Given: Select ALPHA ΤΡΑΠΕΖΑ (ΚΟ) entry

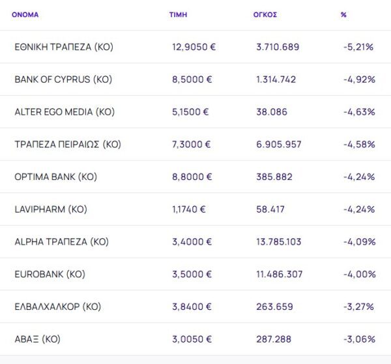Looking at the screenshot, I should pyautogui.click(x=61, y=241).
